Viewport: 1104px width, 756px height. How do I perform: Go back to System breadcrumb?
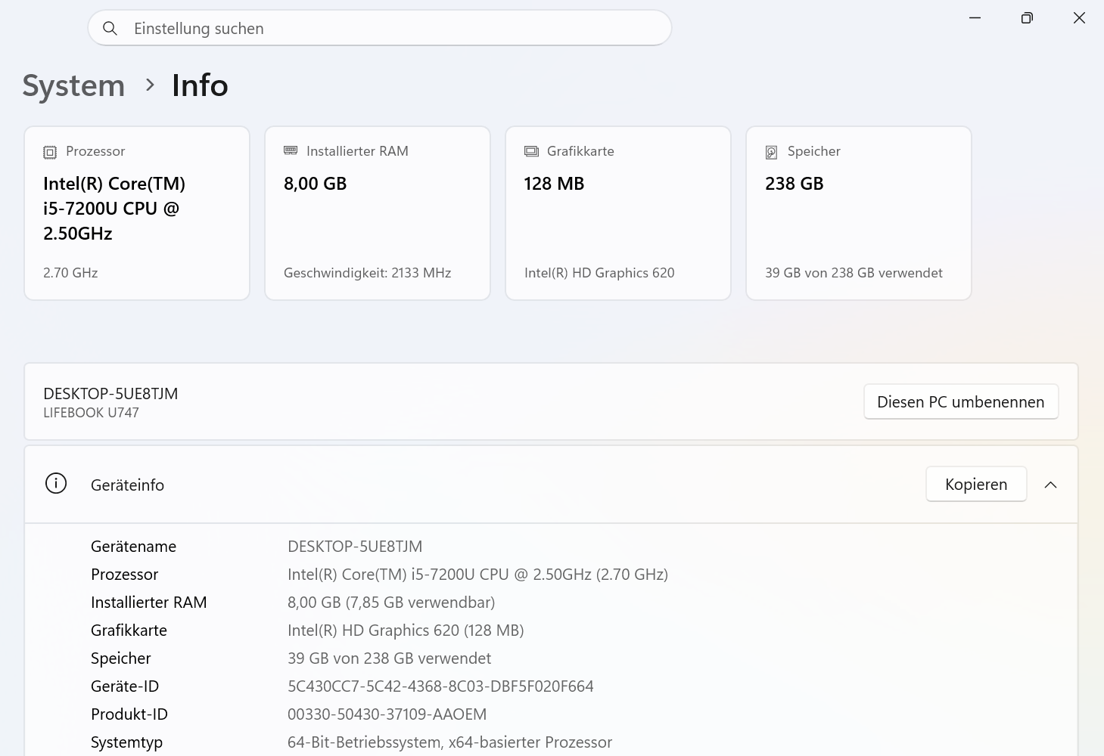[x=73, y=85]
